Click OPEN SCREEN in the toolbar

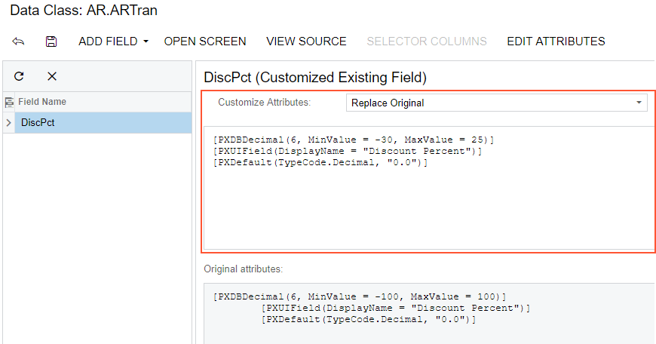(205, 41)
